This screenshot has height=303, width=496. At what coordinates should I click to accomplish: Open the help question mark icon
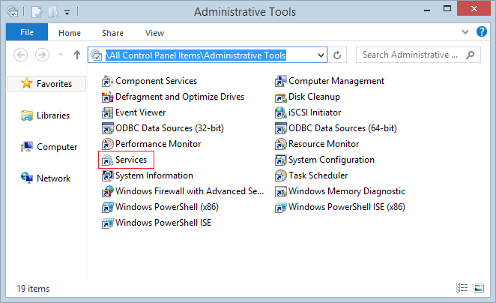[482, 31]
